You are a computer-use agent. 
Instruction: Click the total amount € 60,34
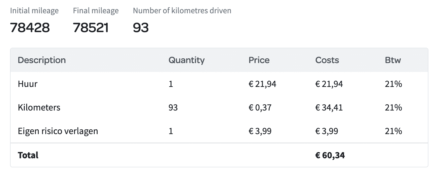330,155
